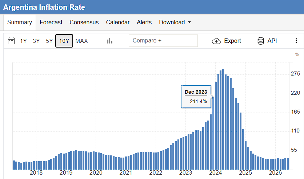Click the highlighted Dec 2023 bar

(x=213, y=133)
